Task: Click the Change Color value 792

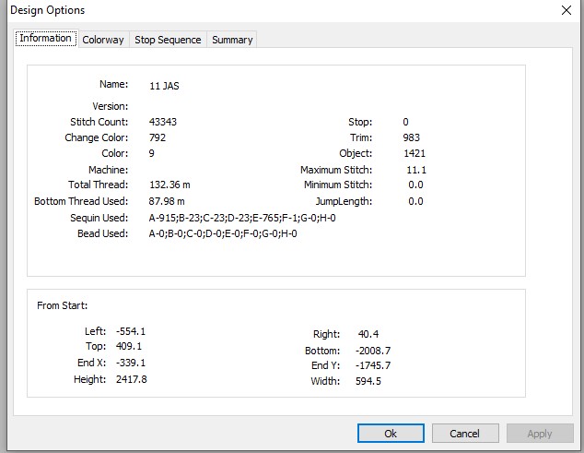Action: pos(158,137)
